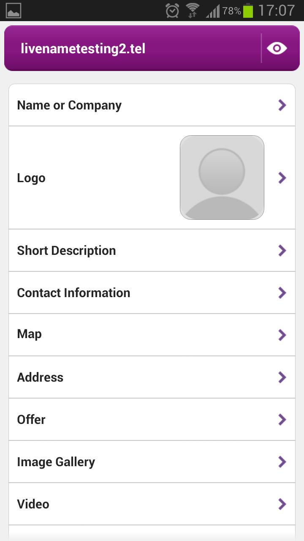Click the chevron arrow next to Map
The height and width of the screenshot is (541, 304).
282,335
